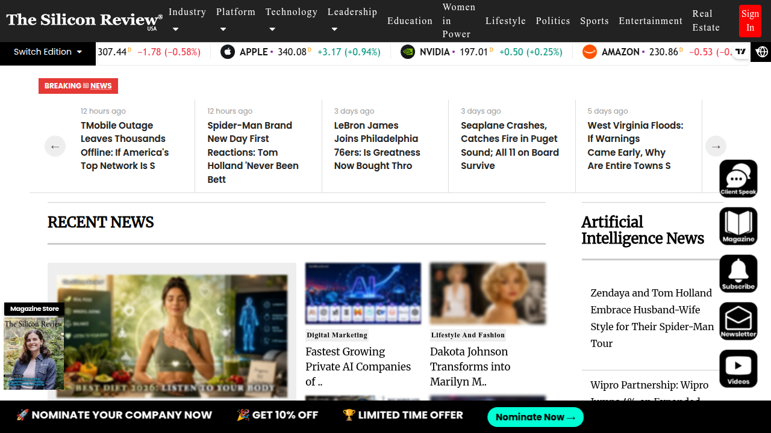Viewport: 771px width, 433px height.
Task: Open the TMobile Outage headline
Action: click(125, 146)
